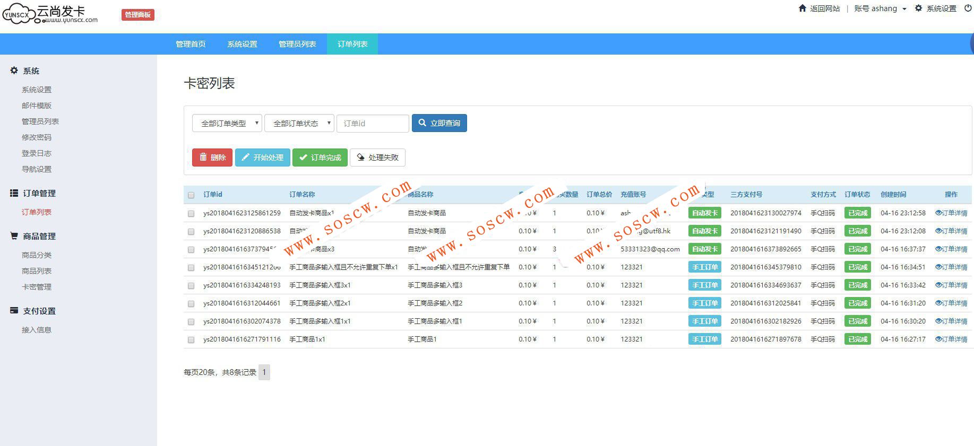Click the gear icon beside 系统设置 in header

pos(918,8)
